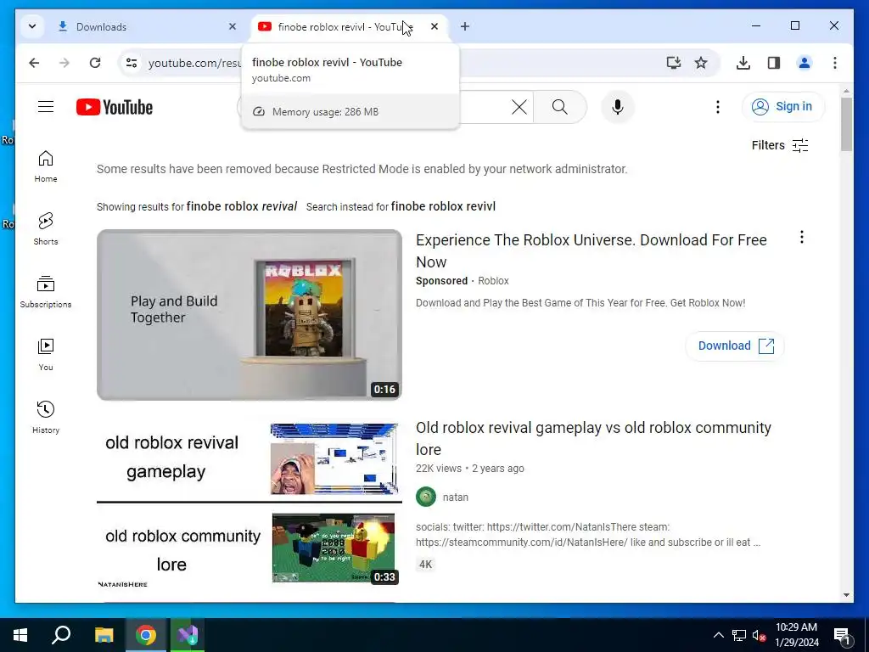The image size is (869, 652).
Task: Open Chrome three-dot menu
Action: point(835,63)
